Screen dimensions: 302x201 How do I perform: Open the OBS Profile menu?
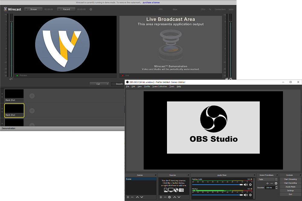point(147,86)
